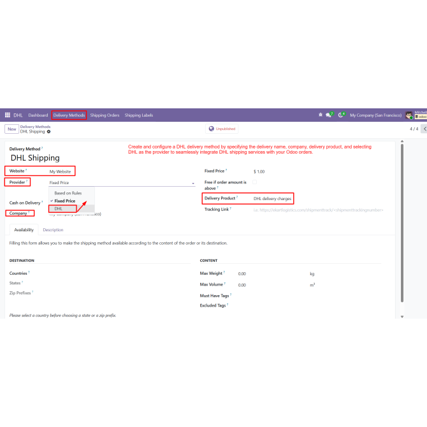Click the Must Have Tags label
Image resolution: width=427 pixels, height=427 pixels.
click(214, 296)
